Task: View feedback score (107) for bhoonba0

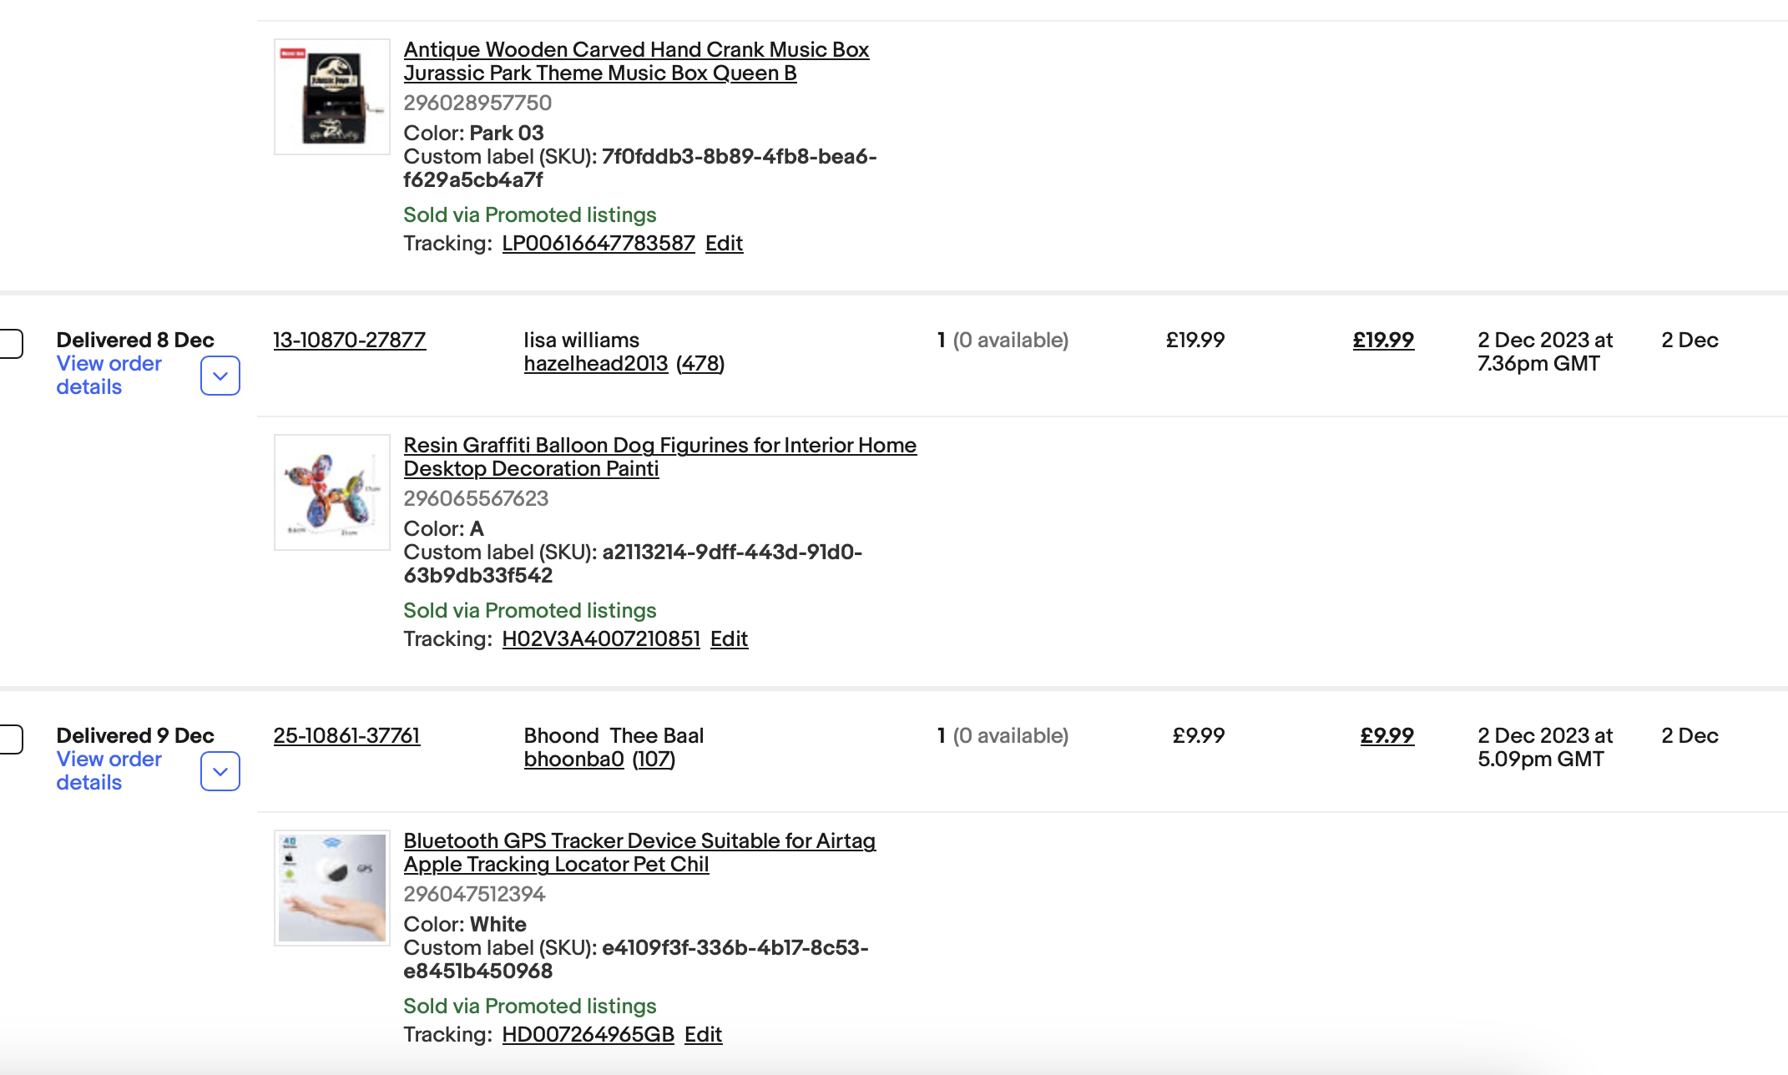Action: tap(654, 760)
